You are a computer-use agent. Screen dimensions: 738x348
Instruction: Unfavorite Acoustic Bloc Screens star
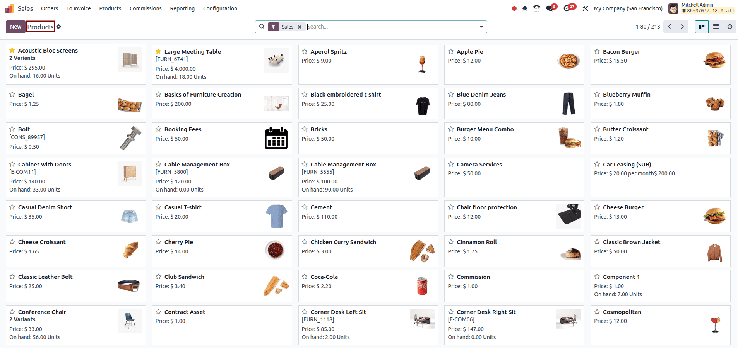[12, 50]
